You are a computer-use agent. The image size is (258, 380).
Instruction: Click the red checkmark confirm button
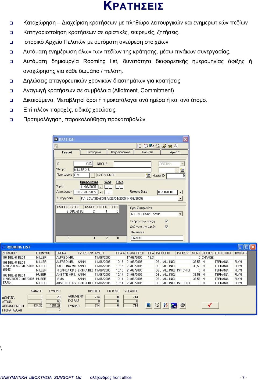[210, 305]
